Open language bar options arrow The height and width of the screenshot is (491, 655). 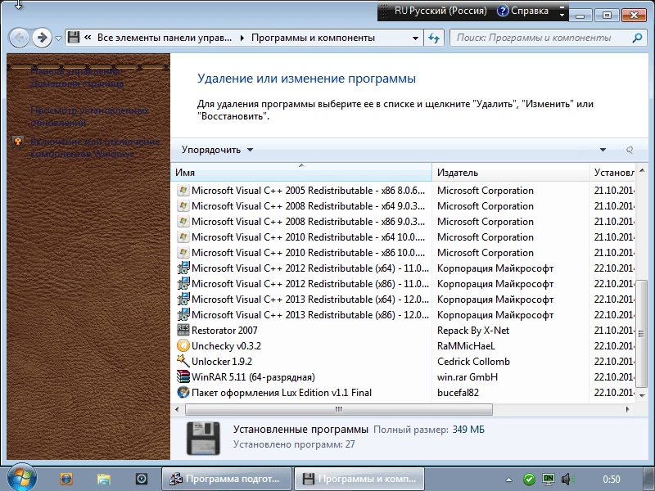(x=562, y=15)
